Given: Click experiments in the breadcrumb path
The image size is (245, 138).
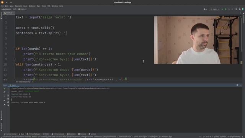Looking at the screenshot, I should click(x=6, y=9).
